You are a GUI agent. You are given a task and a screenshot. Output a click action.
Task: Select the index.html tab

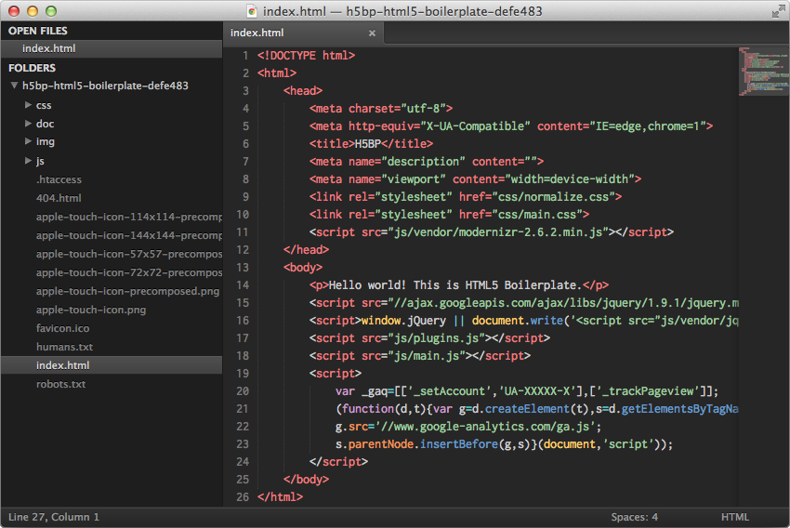tap(302, 33)
